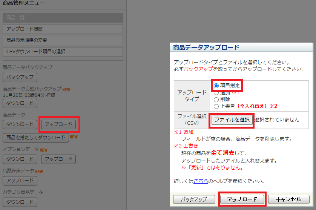The height and width of the screenshot is (210, 316).
Task: Open the こちら help link
Action: tap(201, 181)
